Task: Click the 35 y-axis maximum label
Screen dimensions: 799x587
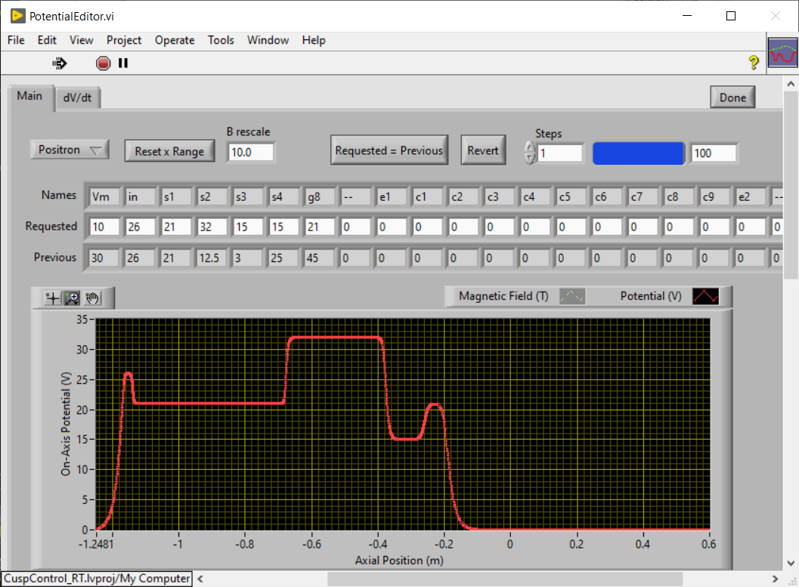Action: click(82, 320)
